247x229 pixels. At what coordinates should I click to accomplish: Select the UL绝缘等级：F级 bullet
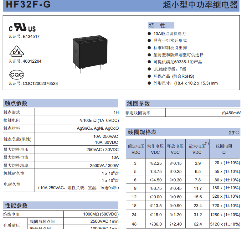[x=170, y=69]
